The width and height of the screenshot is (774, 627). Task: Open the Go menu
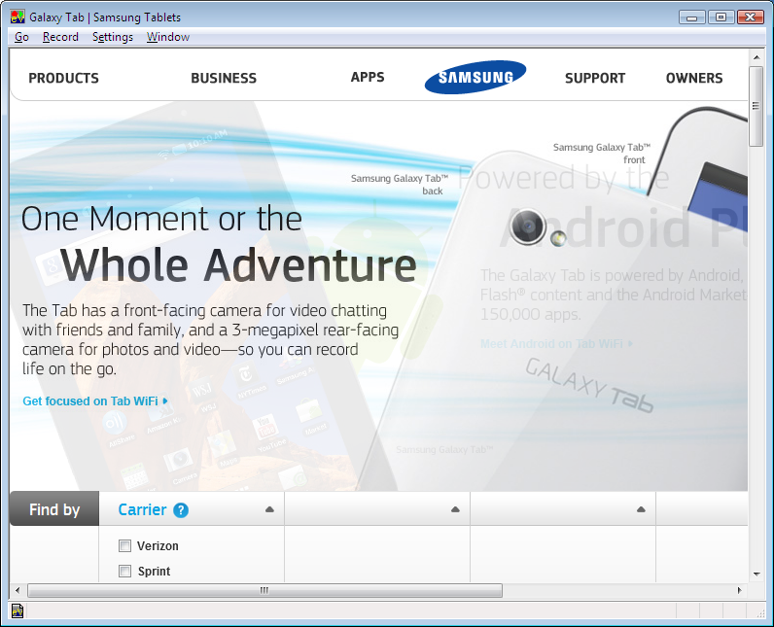[x=21, y=37]
